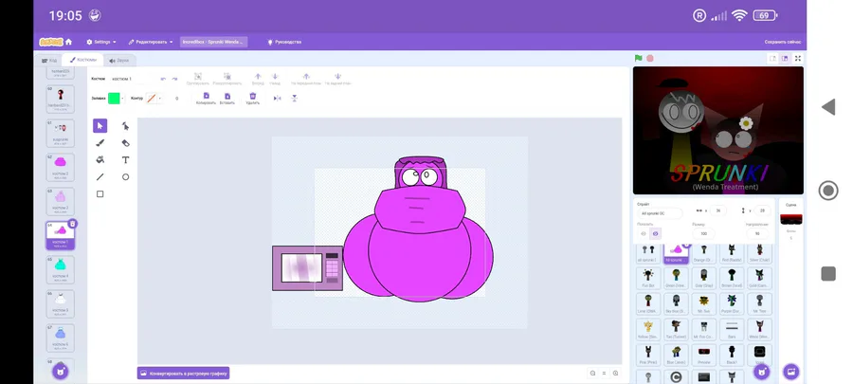Open the Редактировать dropdown menu
Screen dimensions: 853x384
(x=151, y=42)
